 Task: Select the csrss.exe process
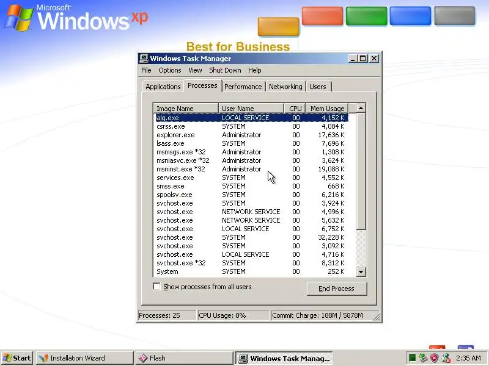tap(251, 126)
